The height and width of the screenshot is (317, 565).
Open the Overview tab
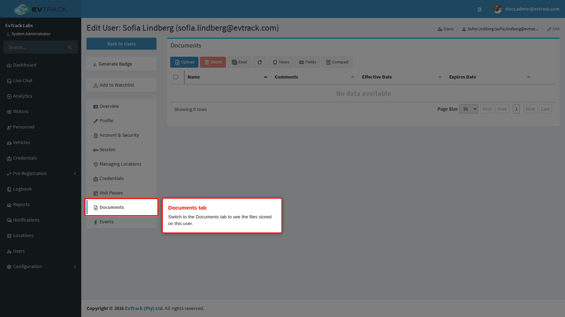pos(121,106)
